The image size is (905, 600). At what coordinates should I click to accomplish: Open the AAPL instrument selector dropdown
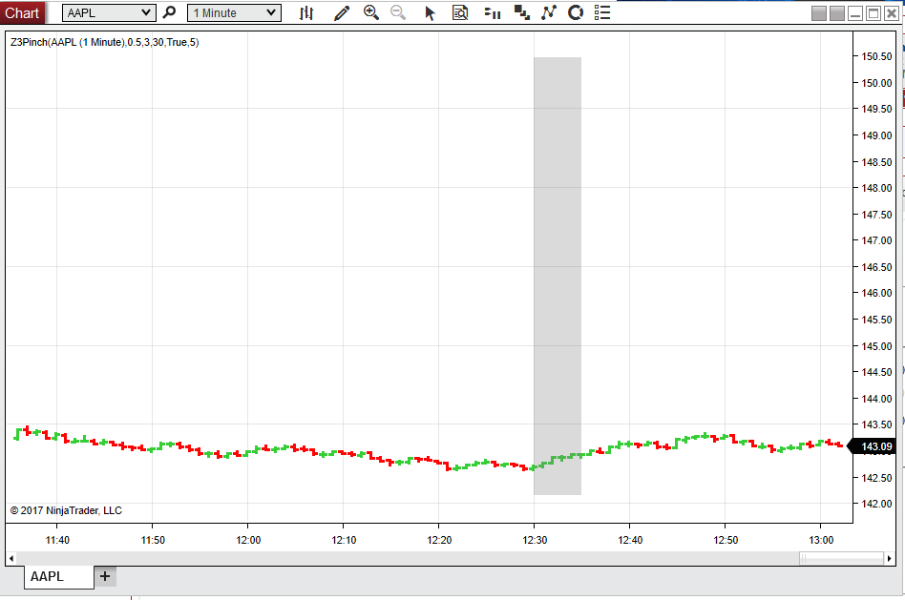pos(109,12)
